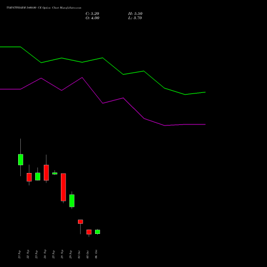The height and width of the screenshot is (267, 267).
Task: Click the 06 Oct date label
Action: [x=97, y=254]
